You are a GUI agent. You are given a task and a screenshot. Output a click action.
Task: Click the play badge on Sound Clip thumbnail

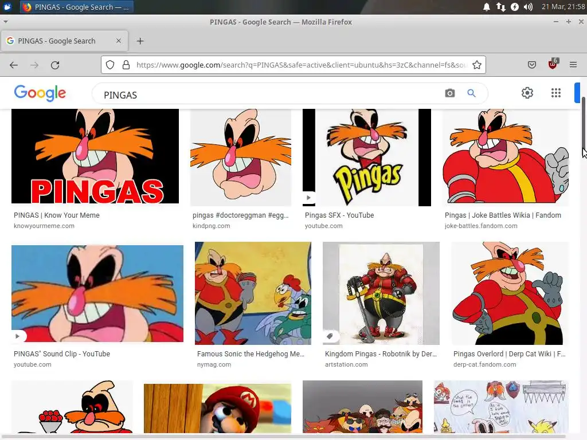click(x=17, y=336)
